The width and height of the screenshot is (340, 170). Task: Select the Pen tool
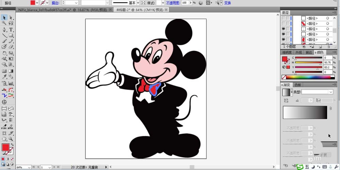[x=4, y=30]
